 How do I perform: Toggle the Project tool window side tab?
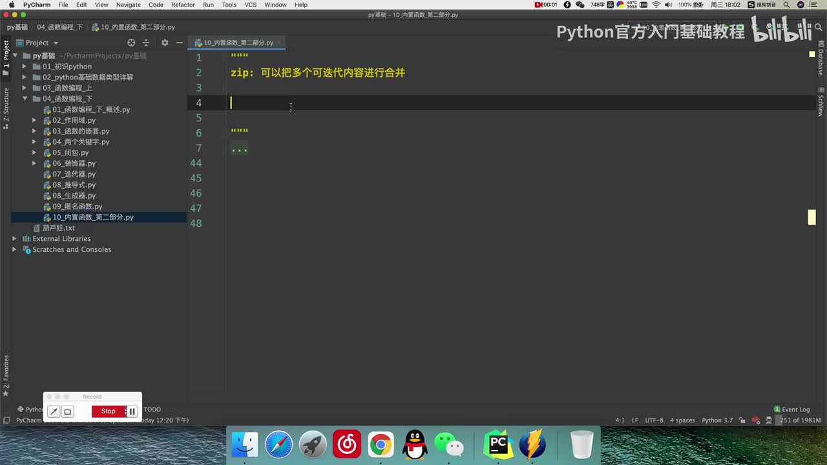[6, 59]
